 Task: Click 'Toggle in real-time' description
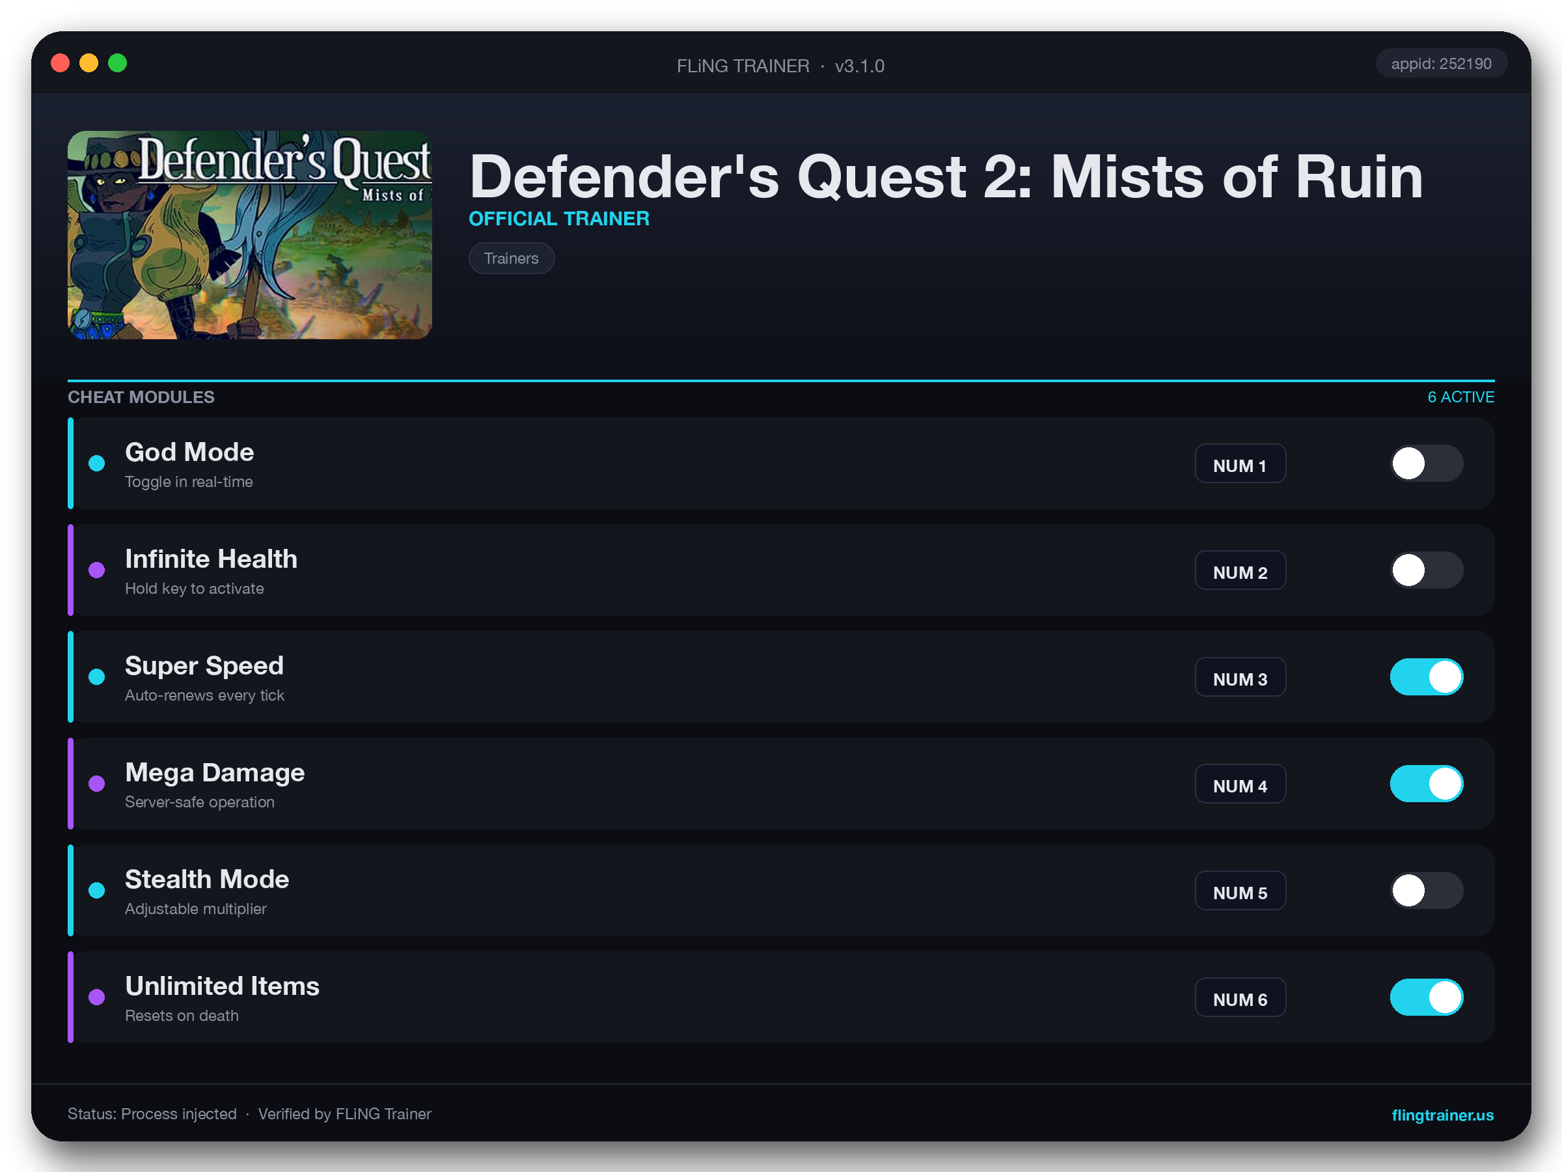click(x=189, y=482)
